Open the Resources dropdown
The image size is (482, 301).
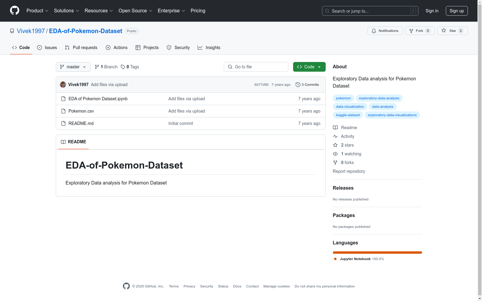point(99,11)
